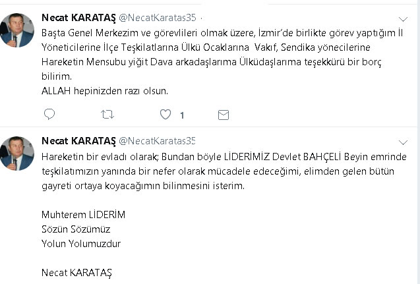Expand the first tweet's chevron menu
420x284 pixels.
(x=404, y=18)
